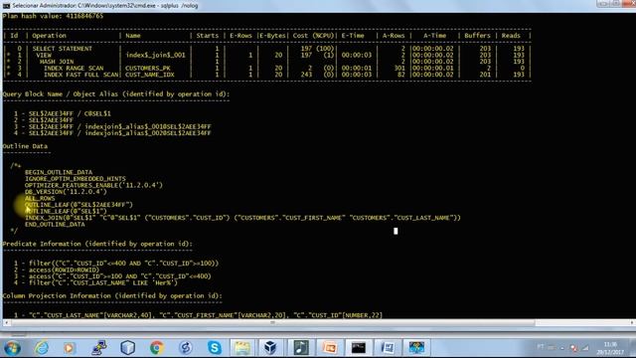The image size is (636, 358).
Task: Click the 'DB_VERSION('11.2.0.4')' line
Action: coord(66,192)
